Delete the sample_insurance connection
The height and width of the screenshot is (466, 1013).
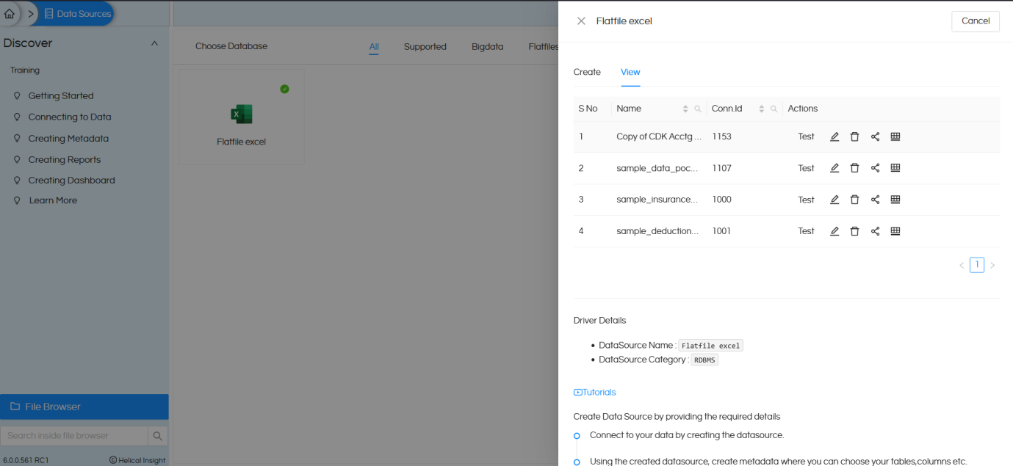tap(854, 200)
